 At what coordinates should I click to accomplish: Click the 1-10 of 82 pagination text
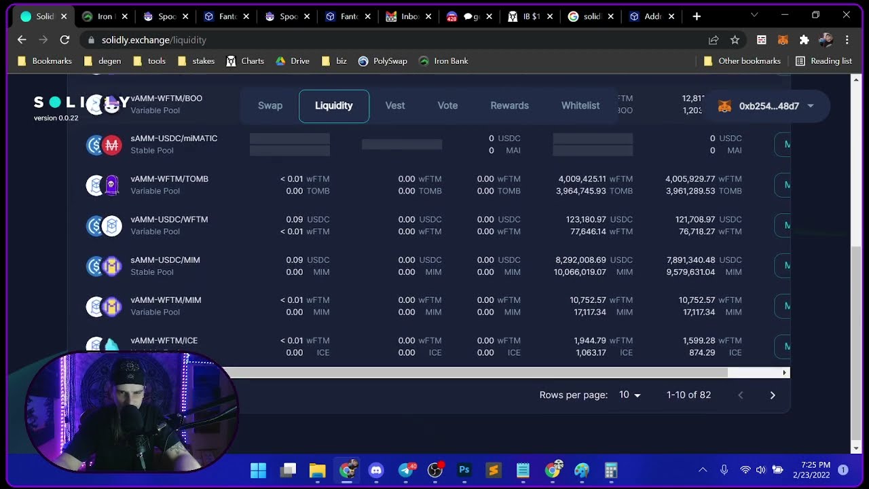coord(688,395)
